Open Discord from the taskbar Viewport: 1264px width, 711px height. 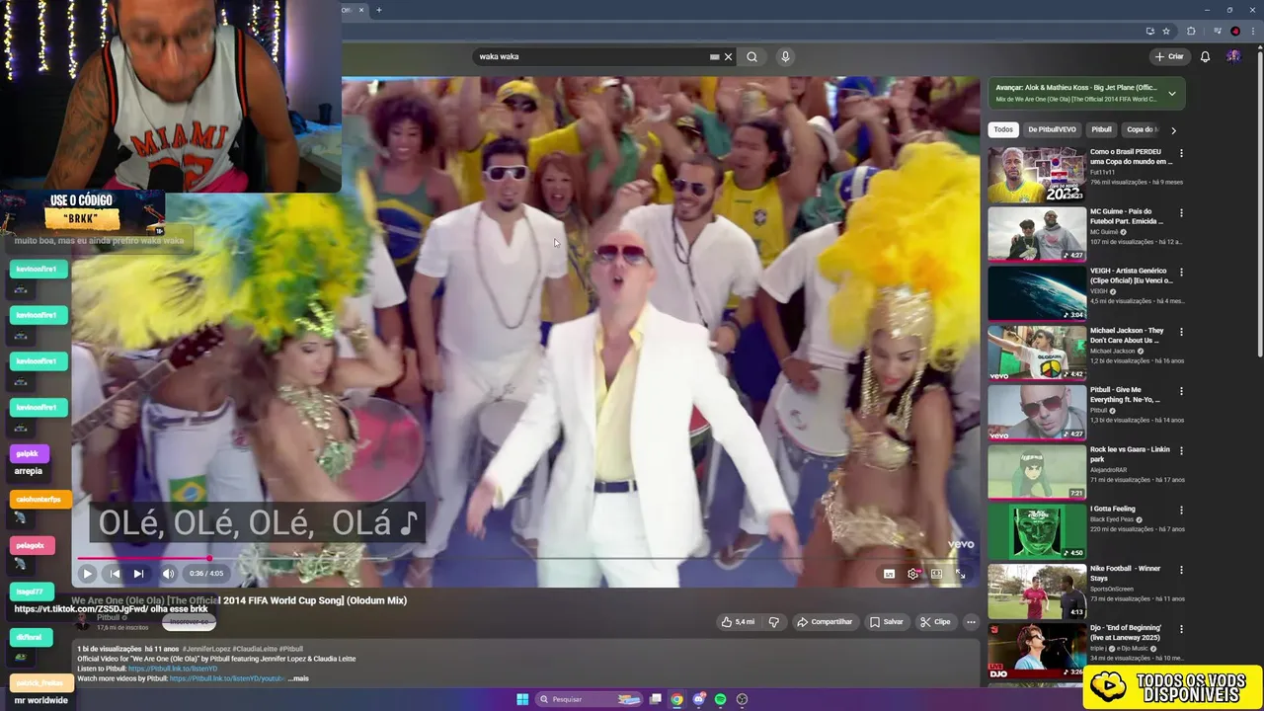coord(698,699)
